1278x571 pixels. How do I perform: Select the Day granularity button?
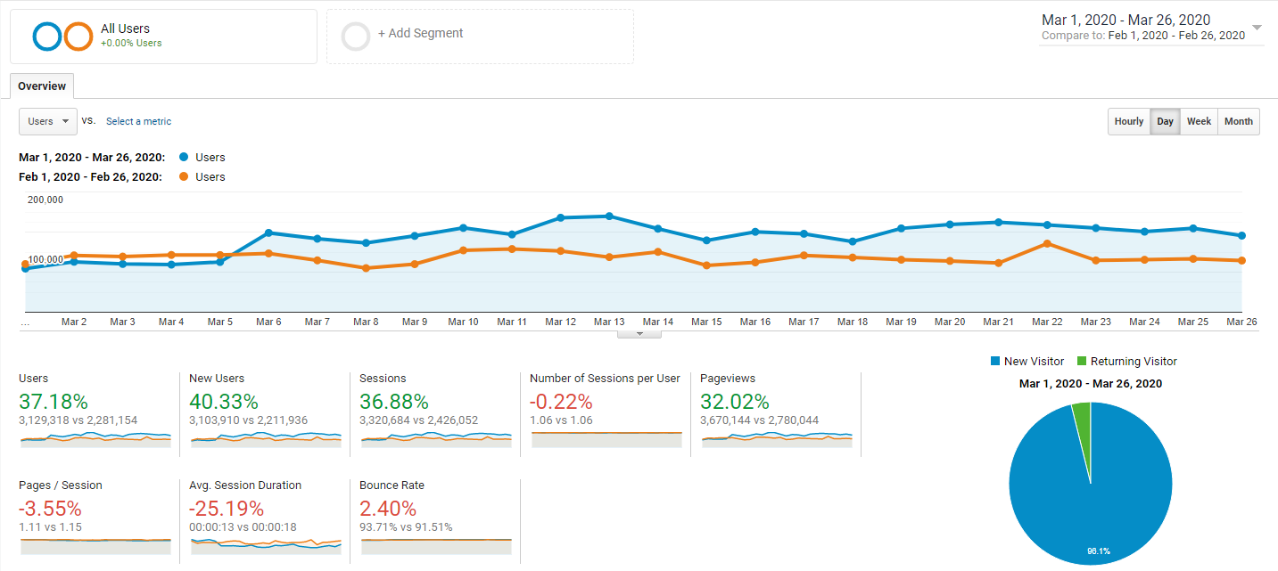click(x=1165, y=121)
